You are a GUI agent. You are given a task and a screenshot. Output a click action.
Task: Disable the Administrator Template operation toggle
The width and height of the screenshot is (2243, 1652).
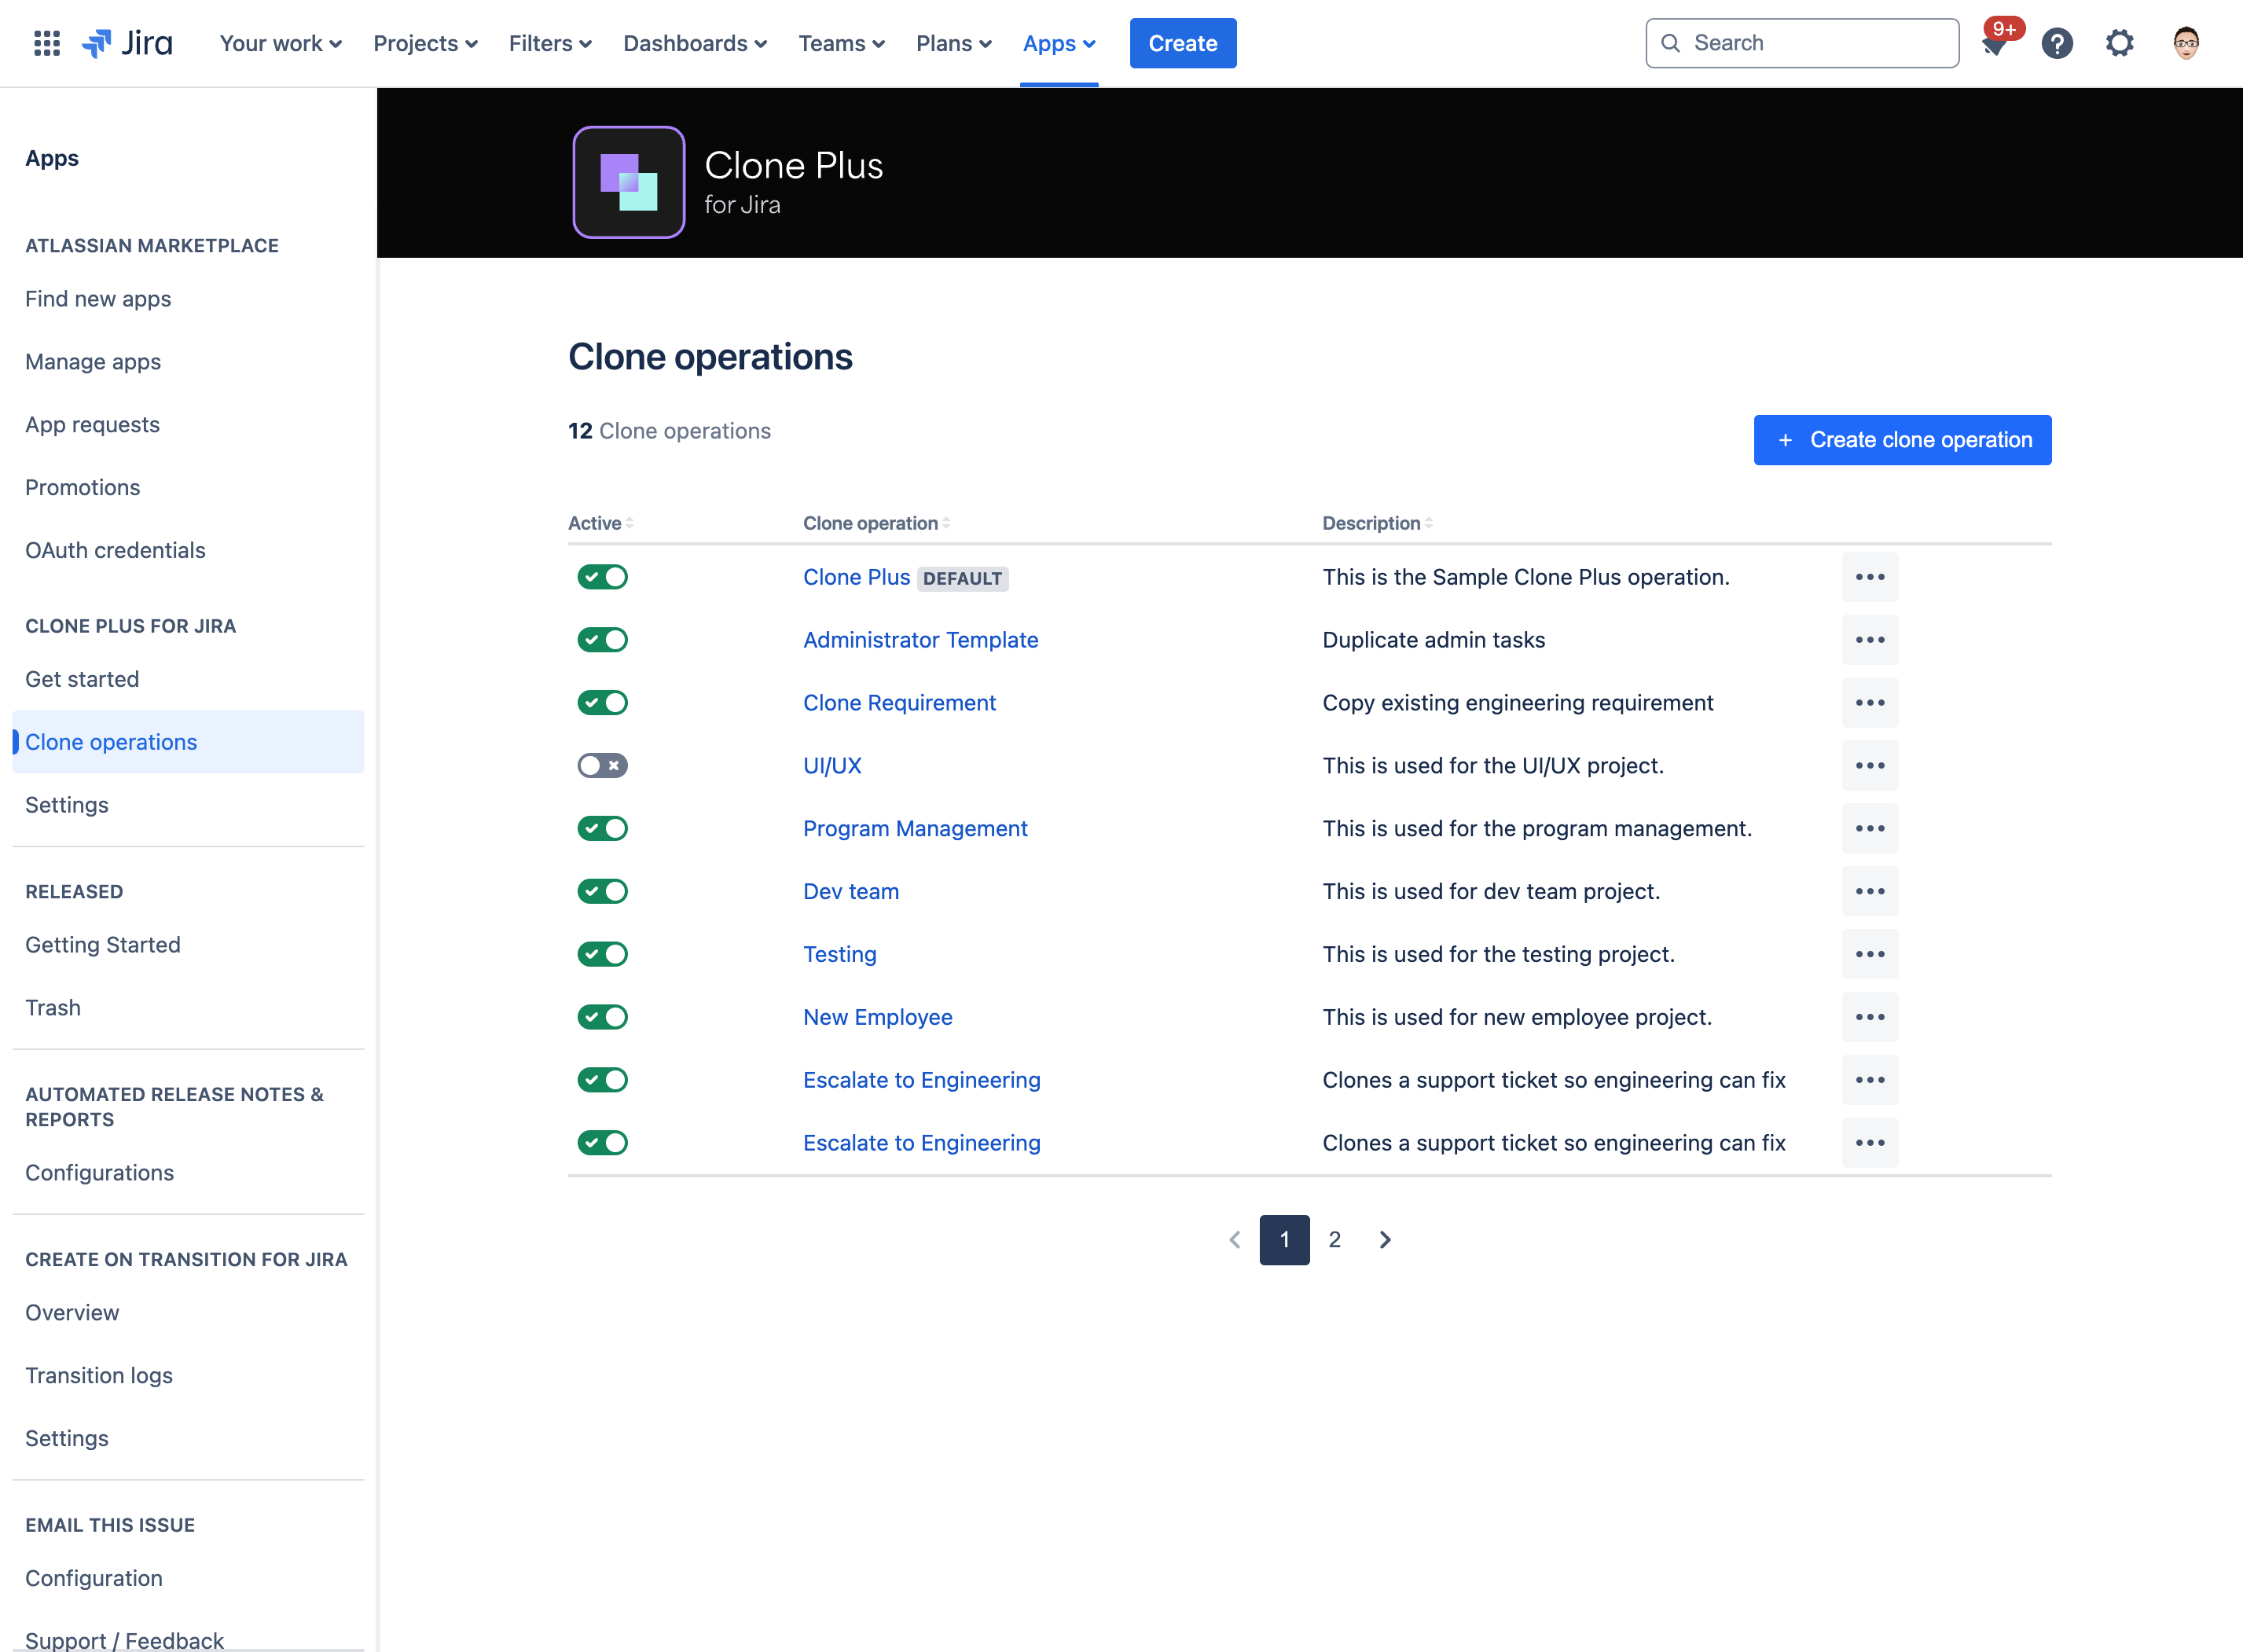click(602, 640)
